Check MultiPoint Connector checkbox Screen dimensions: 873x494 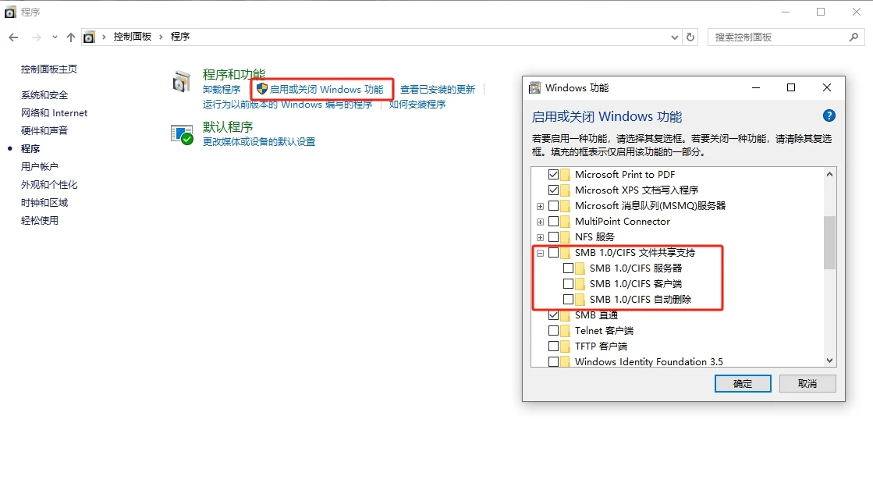[x=553, y=221]
